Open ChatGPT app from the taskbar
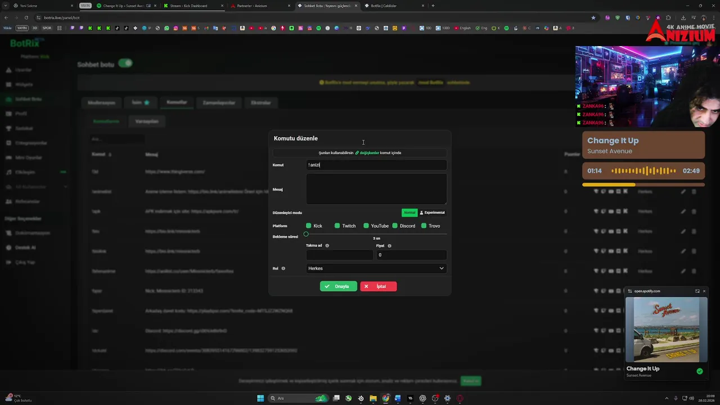 [x=422, y=398]
